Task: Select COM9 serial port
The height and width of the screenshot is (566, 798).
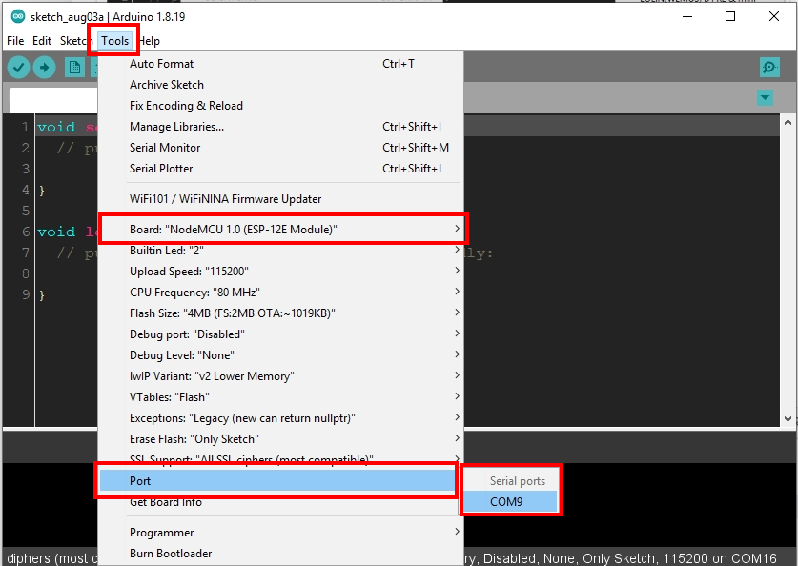Action: 510,502
